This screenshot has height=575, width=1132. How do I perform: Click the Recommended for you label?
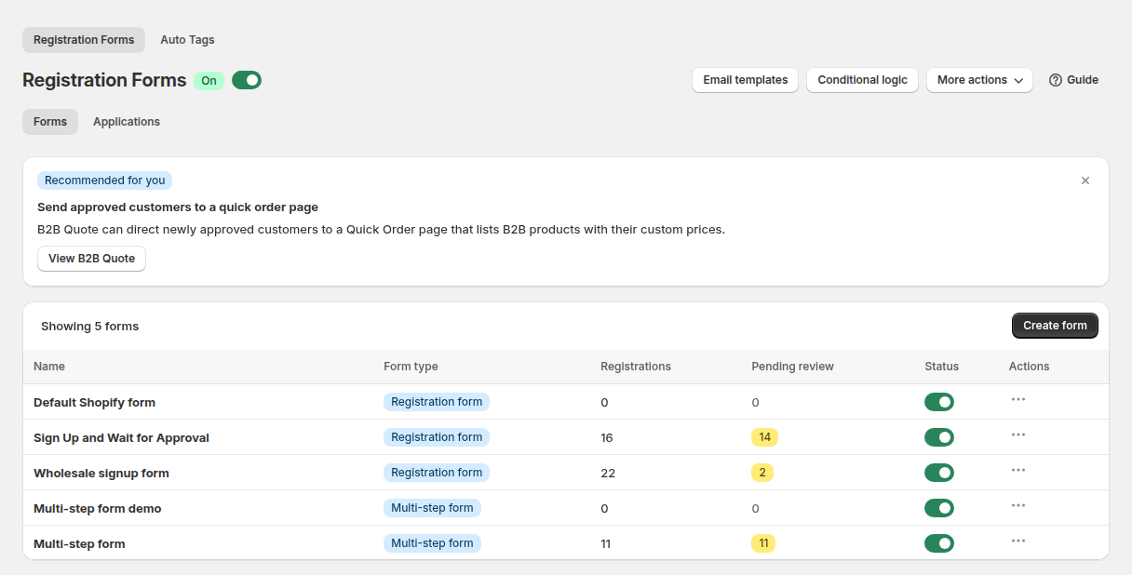coord(104,181)
